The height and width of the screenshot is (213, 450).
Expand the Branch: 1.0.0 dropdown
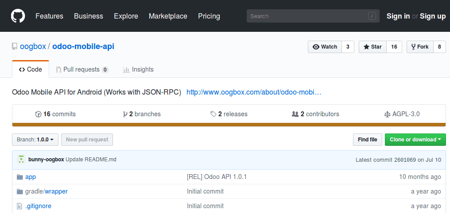pyautogui.click(x=35, y=140)
